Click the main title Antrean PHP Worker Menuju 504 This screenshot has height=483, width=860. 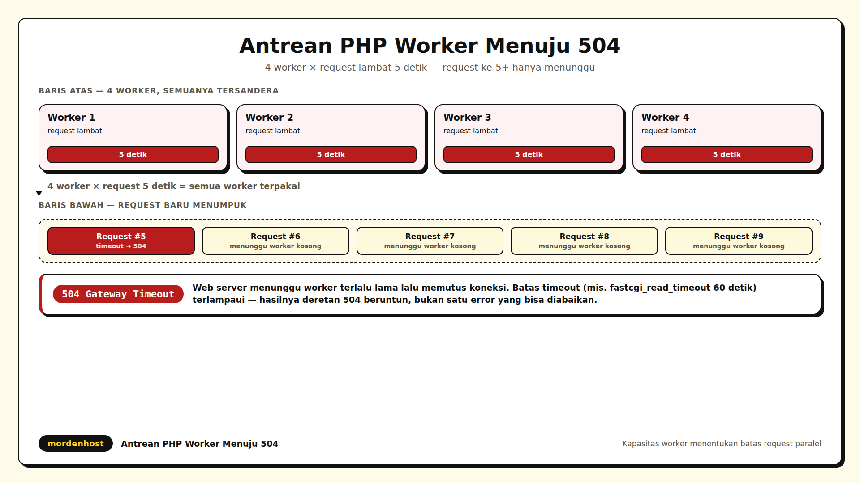coord(430,46)
